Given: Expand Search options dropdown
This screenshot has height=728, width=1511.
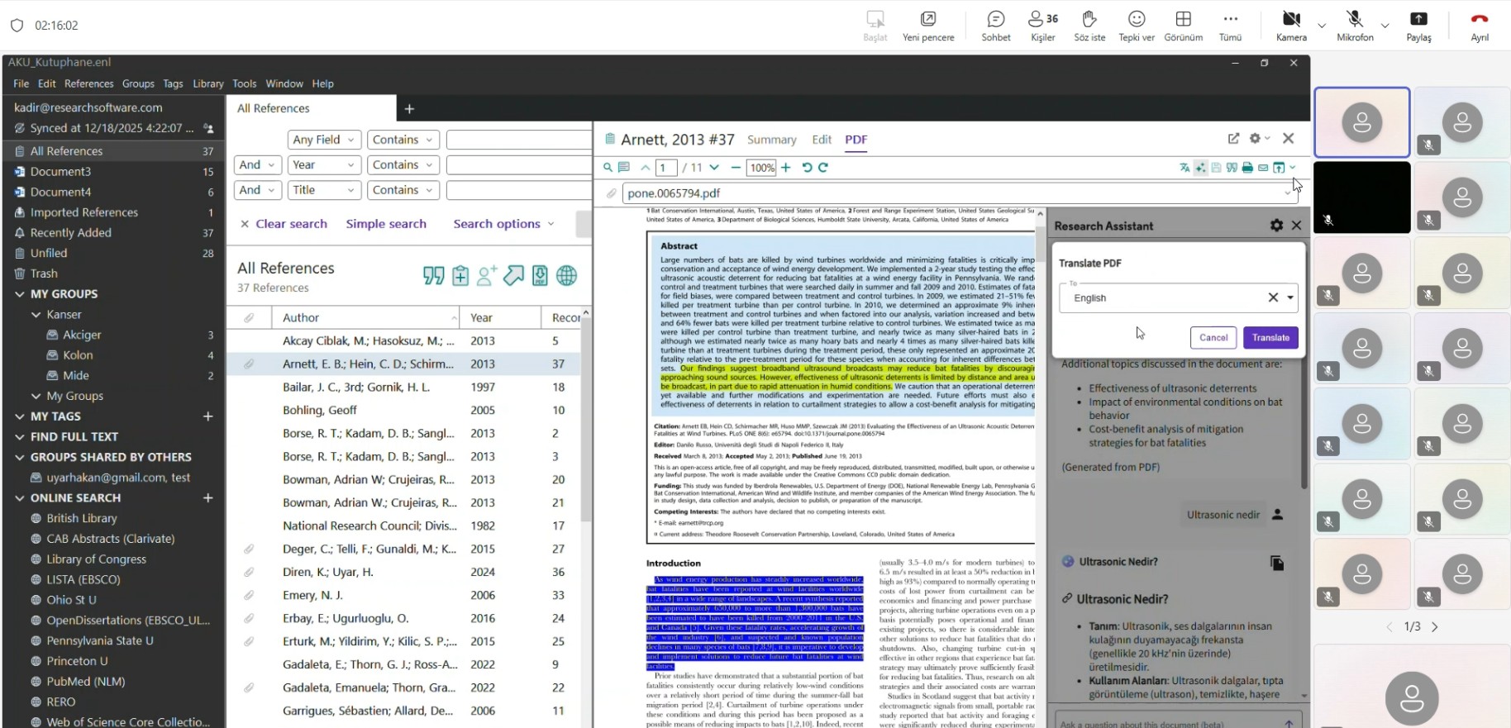Looking at the screenshot, I should [x=503, y=224].
